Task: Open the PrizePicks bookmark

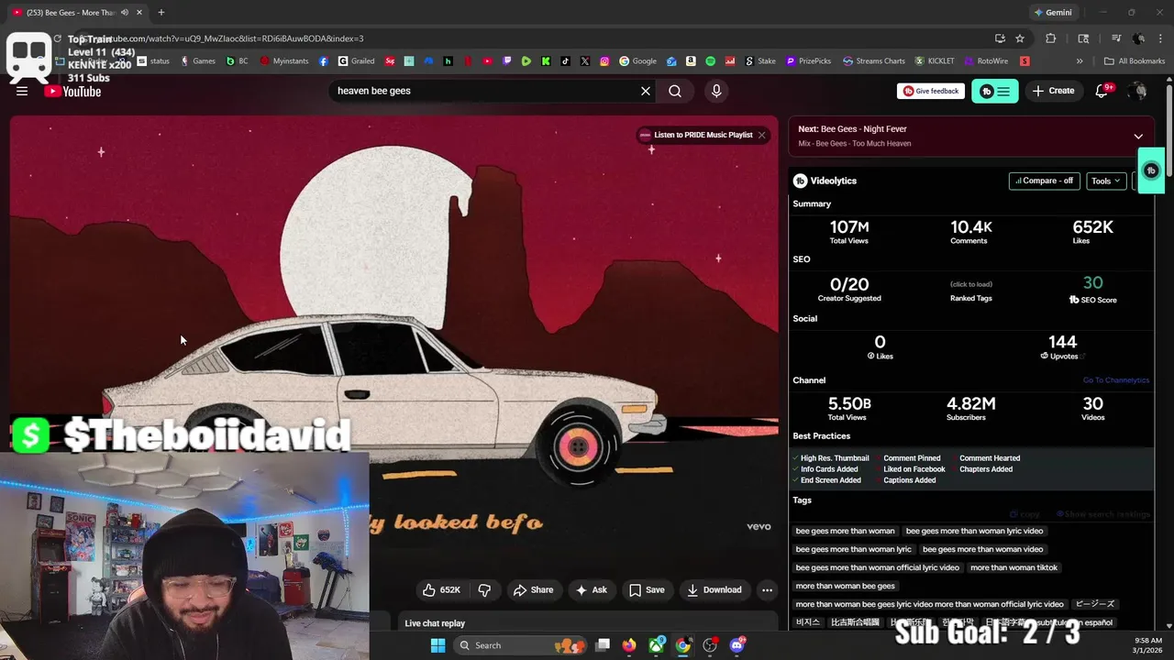Action: pos(808,61)
